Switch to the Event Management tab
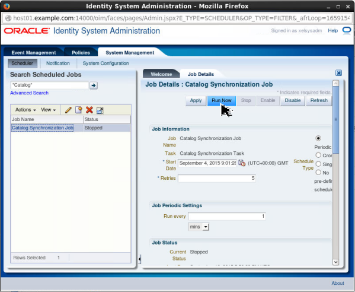This screenshot has height=292, width=355. [x=34, y=53]
